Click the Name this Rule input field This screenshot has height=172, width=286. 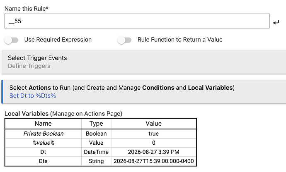(137, 21)
